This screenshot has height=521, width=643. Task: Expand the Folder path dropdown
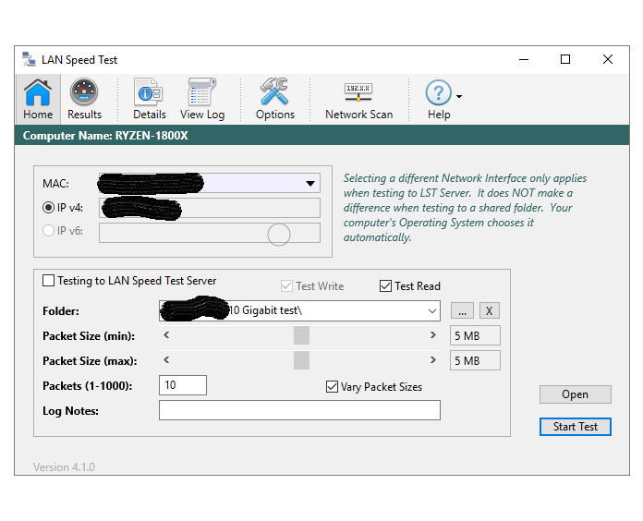point(432,310)
